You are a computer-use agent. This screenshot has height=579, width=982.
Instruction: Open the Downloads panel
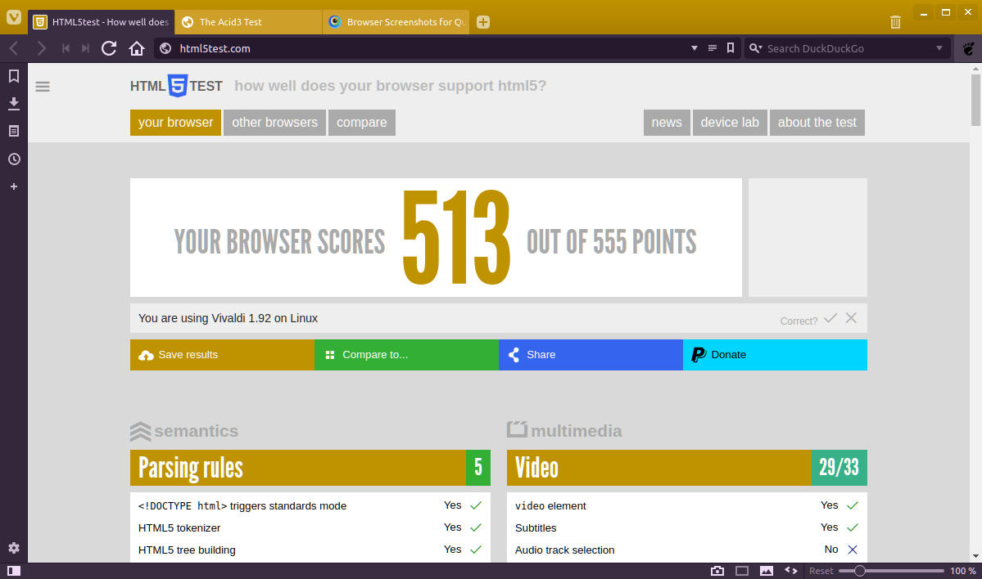pyautogui.click(x=14, y=104)
